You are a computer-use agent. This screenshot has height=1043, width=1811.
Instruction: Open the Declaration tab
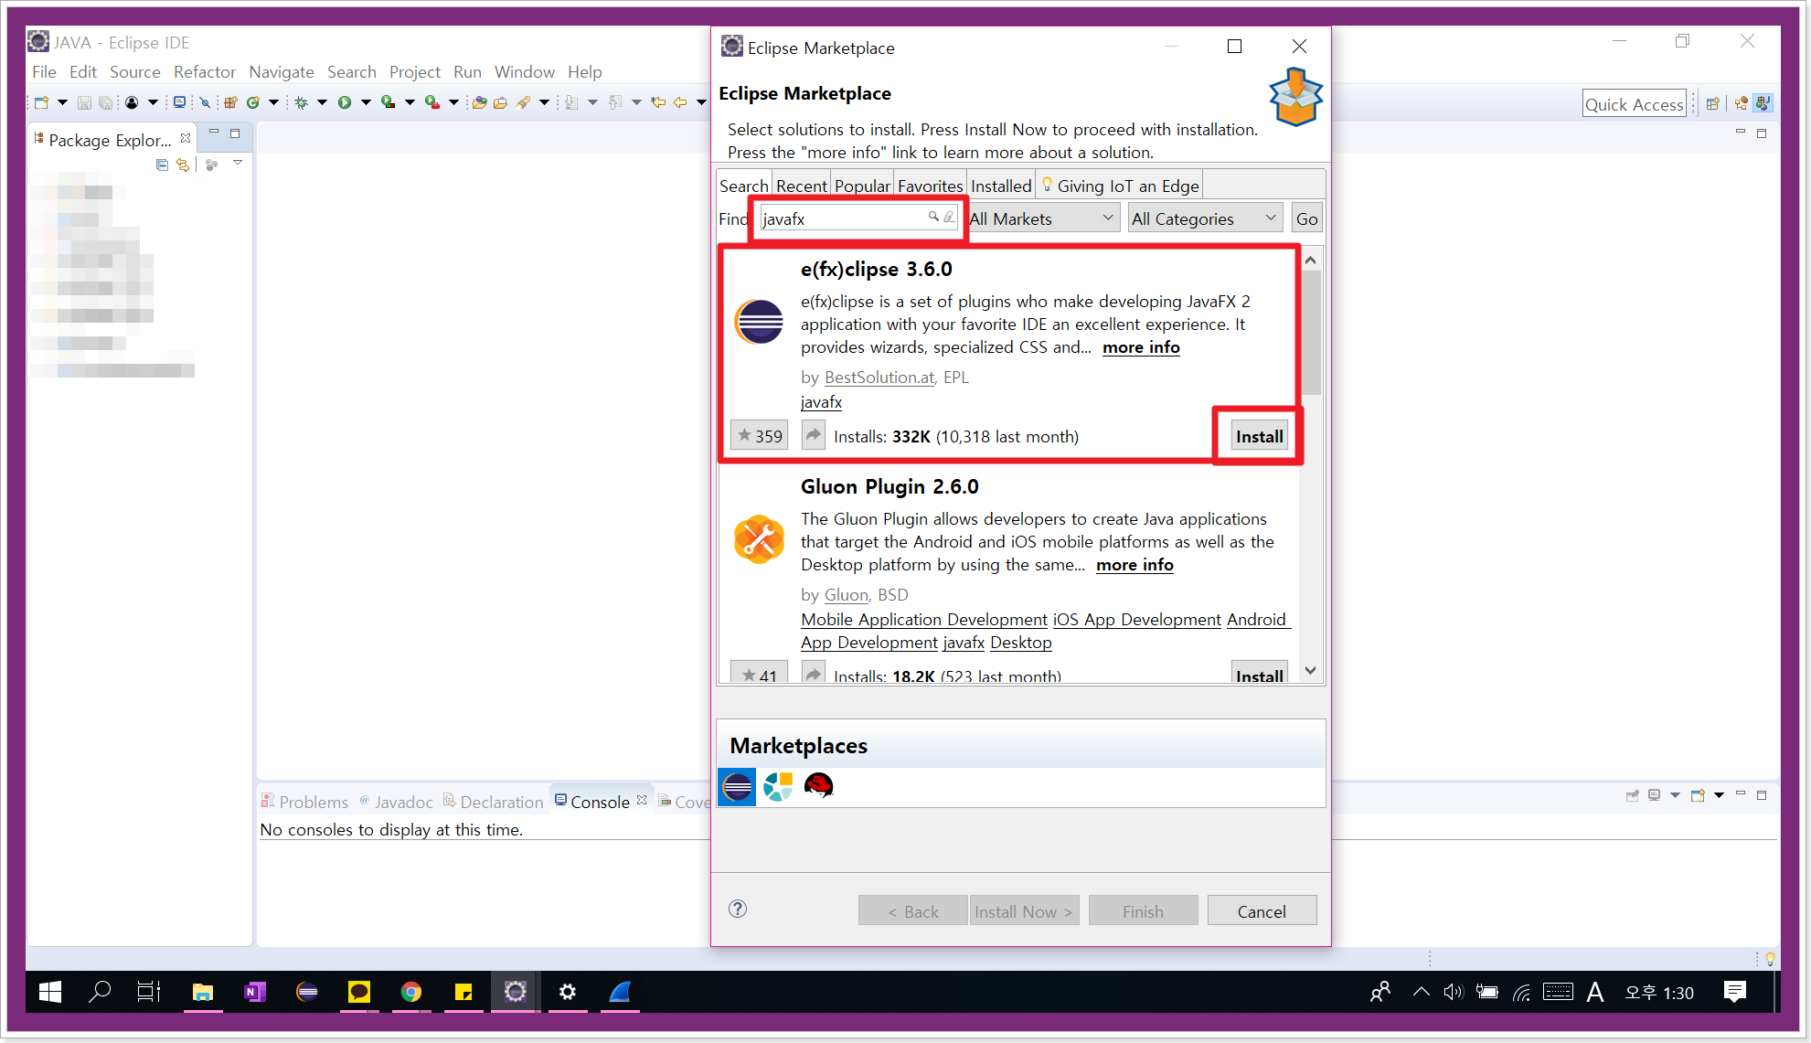(494, 802)
